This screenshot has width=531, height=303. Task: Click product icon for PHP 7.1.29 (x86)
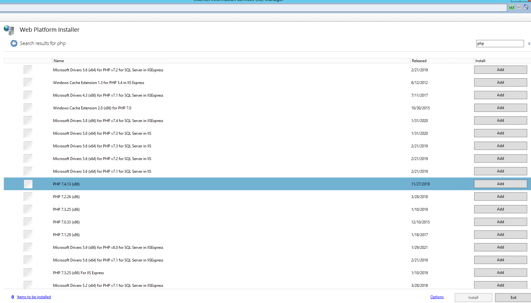pos(28,235)
